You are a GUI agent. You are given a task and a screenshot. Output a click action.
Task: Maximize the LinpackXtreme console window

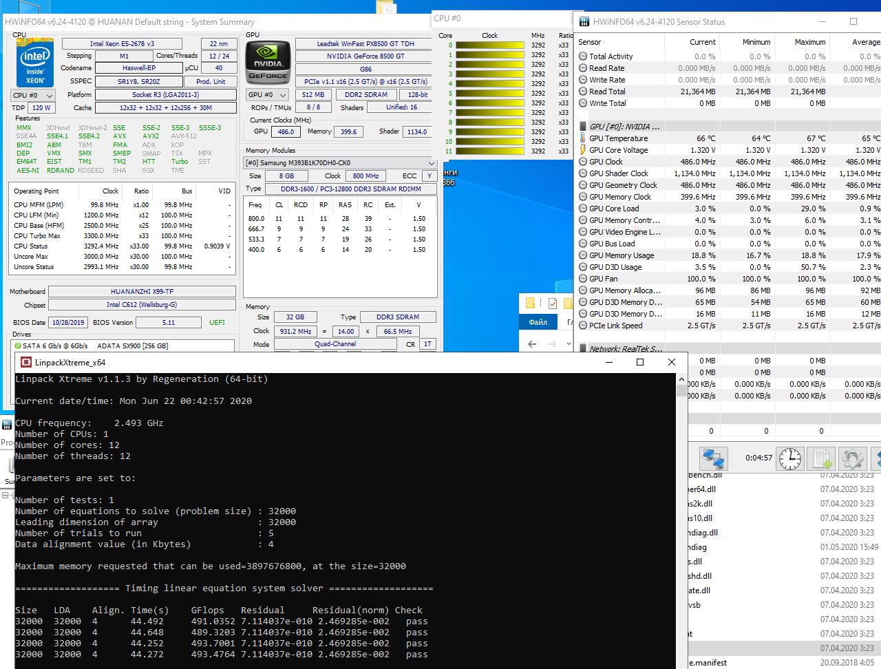640,363
